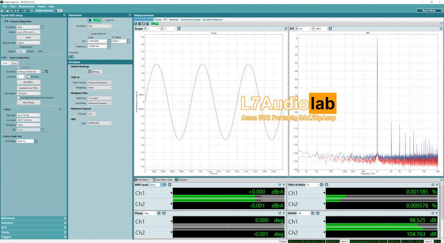Toggle Audible Monitor OFF switch
Image resolution: width=444 pixels, height=243 pixels.
59,10
